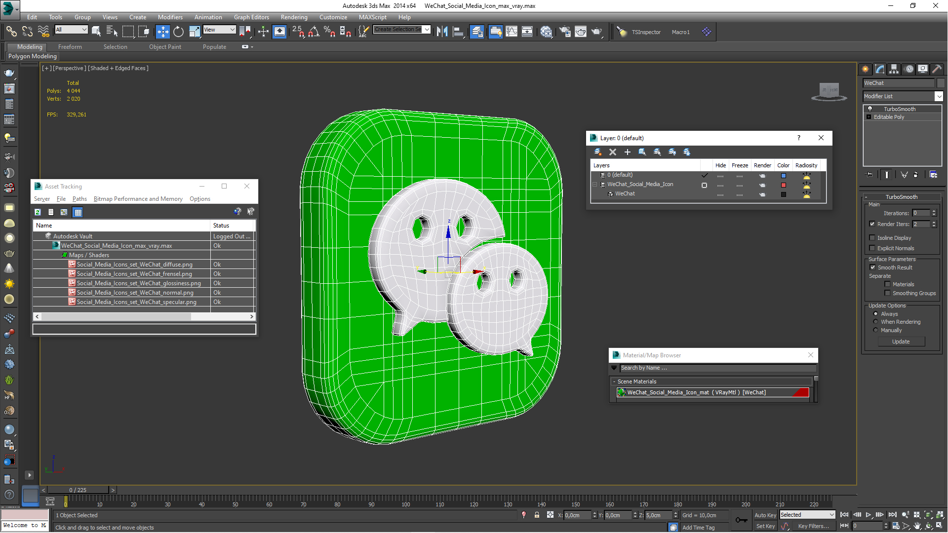
Task: Click the Set Key button
Action: click(x=765, y=526)
